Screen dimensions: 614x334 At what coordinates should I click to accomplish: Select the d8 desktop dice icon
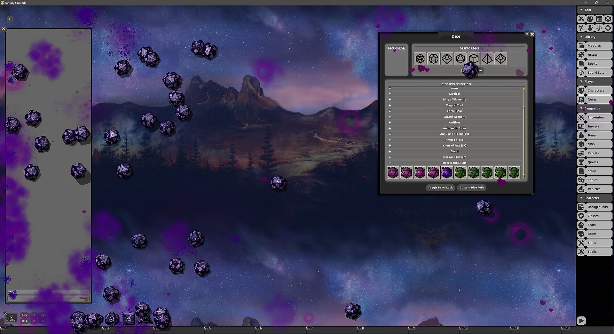click(460, 59)
